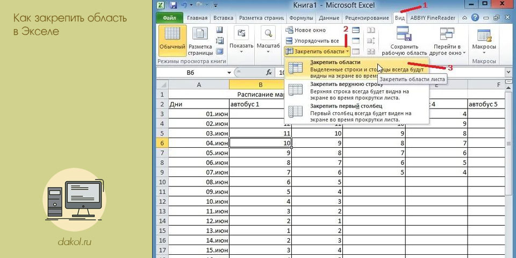Select Закрепить области menu item
516x258 pixels.
[356, 69]
